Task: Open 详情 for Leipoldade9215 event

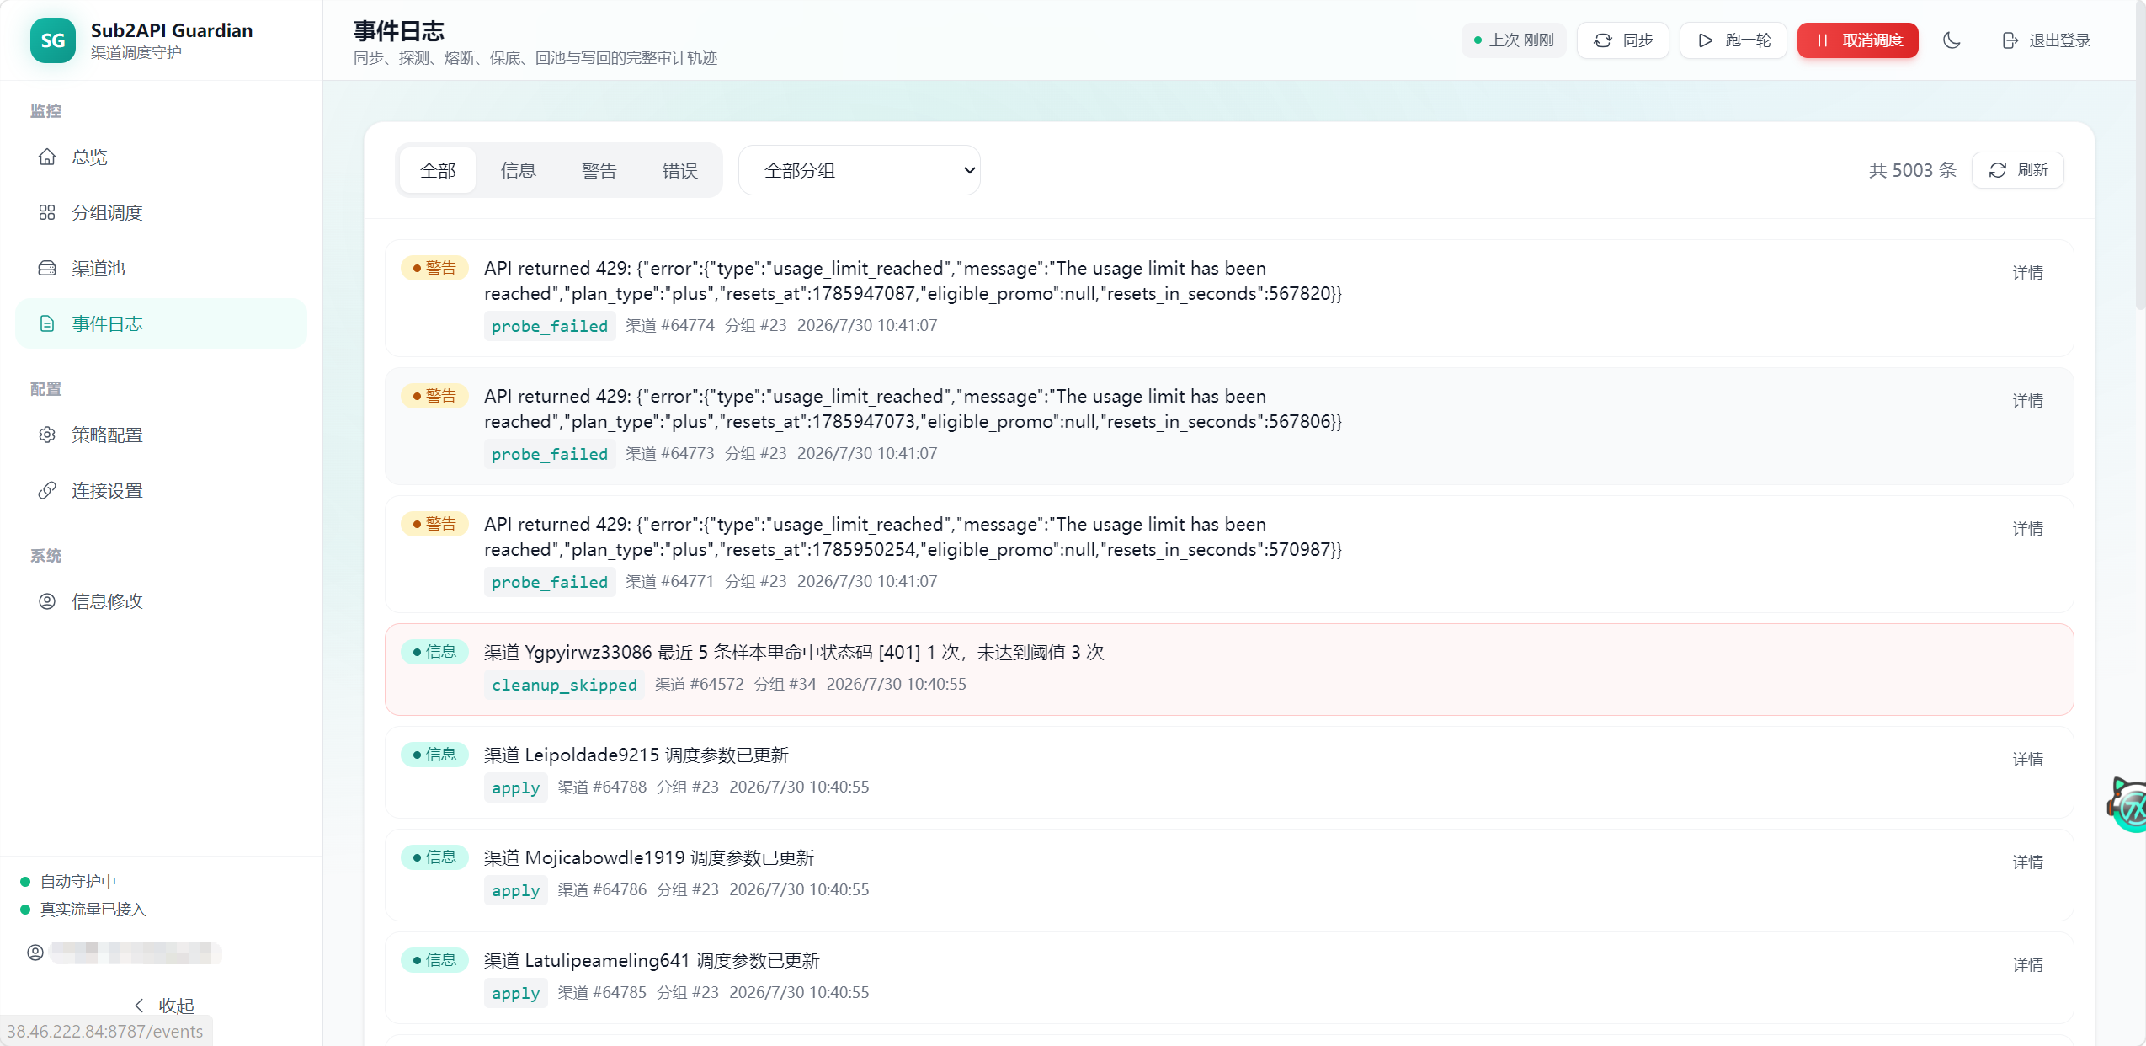Action: coord(2028,759)
